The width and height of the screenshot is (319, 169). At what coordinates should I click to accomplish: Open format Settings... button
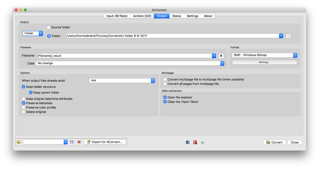point(265,62)
